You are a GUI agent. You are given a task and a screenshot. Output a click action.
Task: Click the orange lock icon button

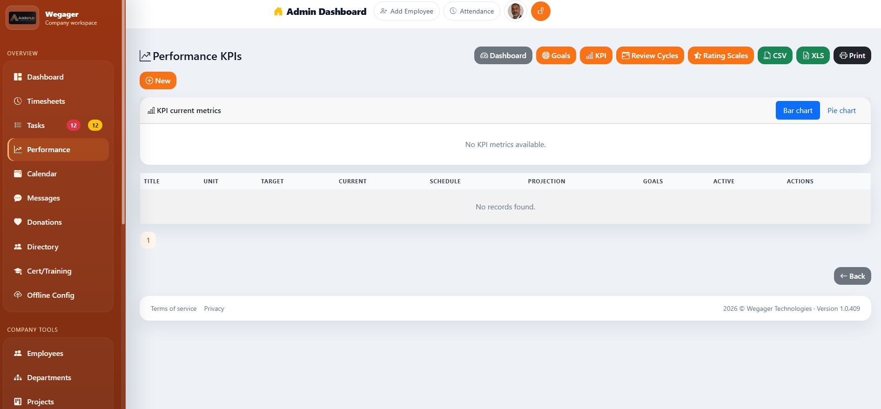click(x=541, y=11)
